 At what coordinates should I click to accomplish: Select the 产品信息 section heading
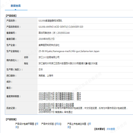point(11,16)
